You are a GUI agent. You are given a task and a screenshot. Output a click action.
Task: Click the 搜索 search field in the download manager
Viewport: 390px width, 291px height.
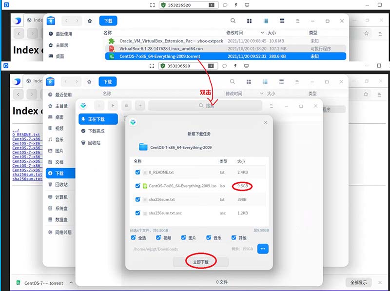point(205,106)
